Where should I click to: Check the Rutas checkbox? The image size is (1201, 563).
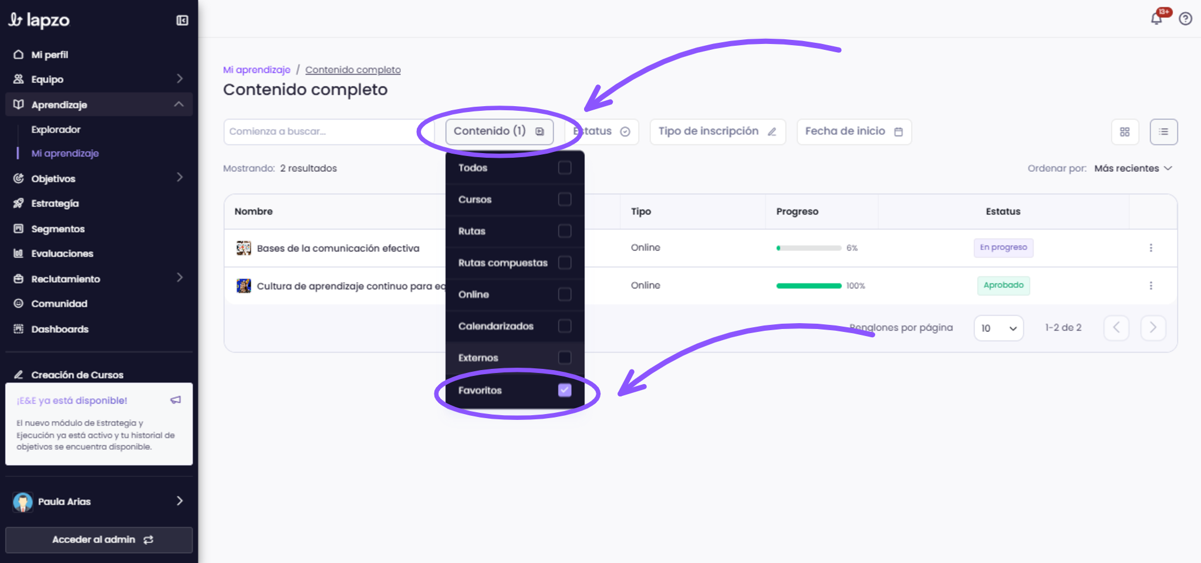coord(565,231)
